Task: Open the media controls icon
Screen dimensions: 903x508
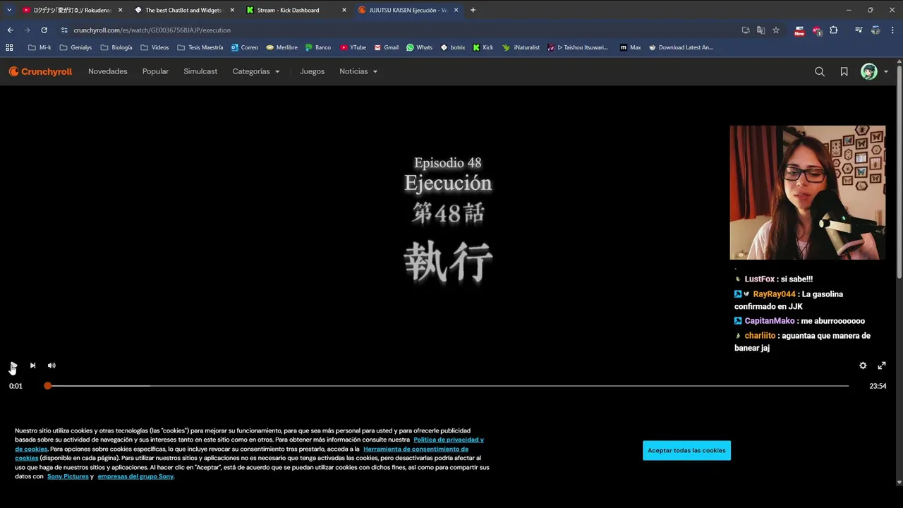Action: coord(859,30)
